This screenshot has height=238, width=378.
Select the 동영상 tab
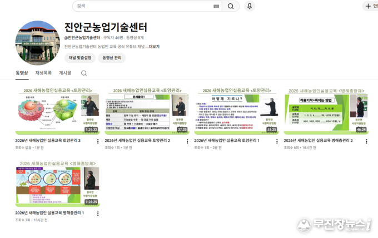click(22, 73)
